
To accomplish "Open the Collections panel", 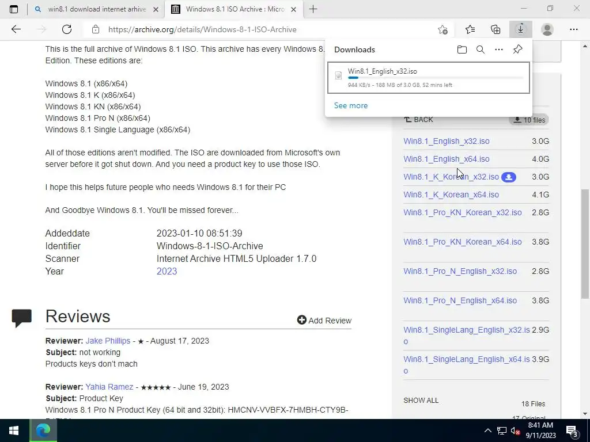I will coord(496,29).
